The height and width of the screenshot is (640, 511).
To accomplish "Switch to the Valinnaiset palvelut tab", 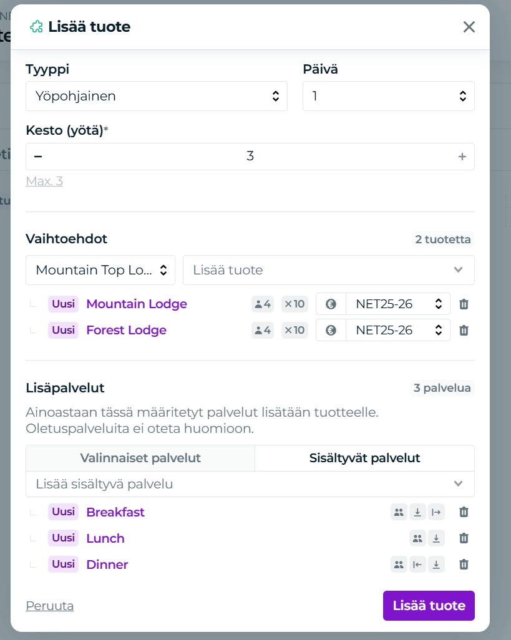I will tap(140, 458).
